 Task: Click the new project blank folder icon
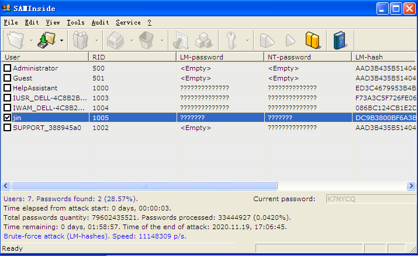[15, 40]
